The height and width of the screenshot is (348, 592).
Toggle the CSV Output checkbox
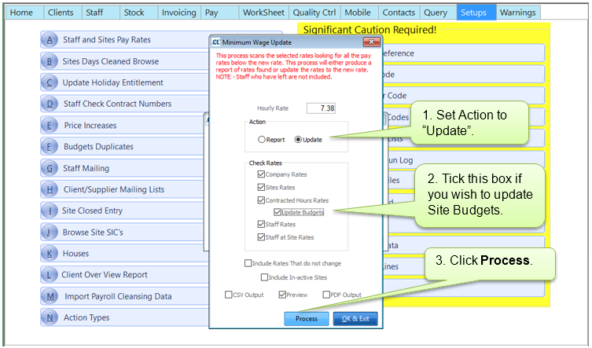click(x=228, y=295)
